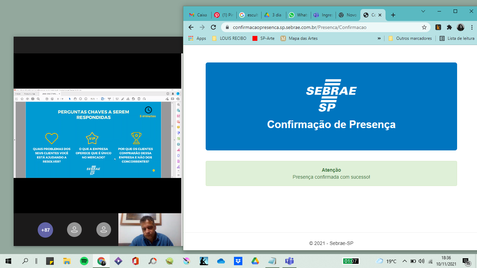Open the Chrome Extensions puzzle icon
The width and height of the screenshot is (477, 268).
[449, 27]
